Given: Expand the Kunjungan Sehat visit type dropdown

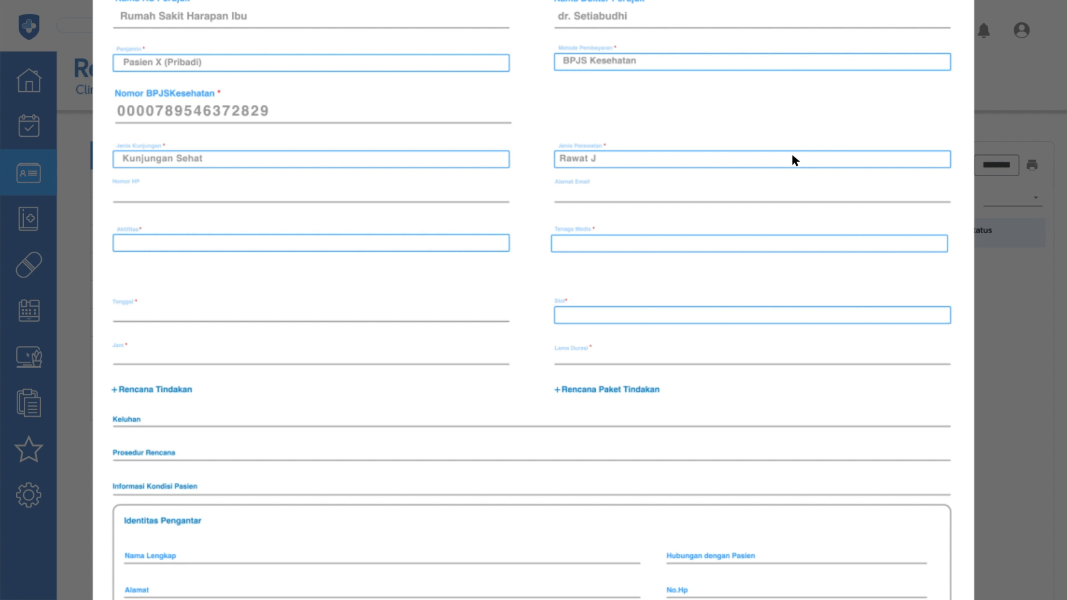Looking at the screenshot, I should coord(311,159).
